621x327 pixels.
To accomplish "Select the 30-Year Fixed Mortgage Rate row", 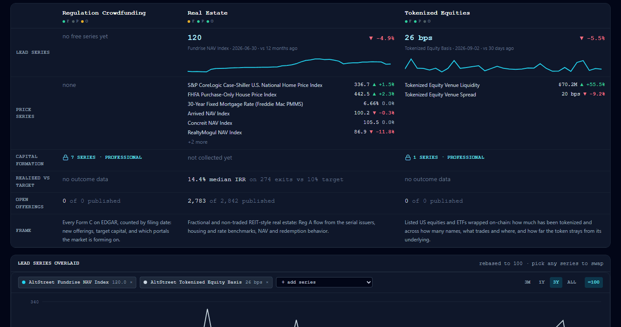I will coord(291,104).
